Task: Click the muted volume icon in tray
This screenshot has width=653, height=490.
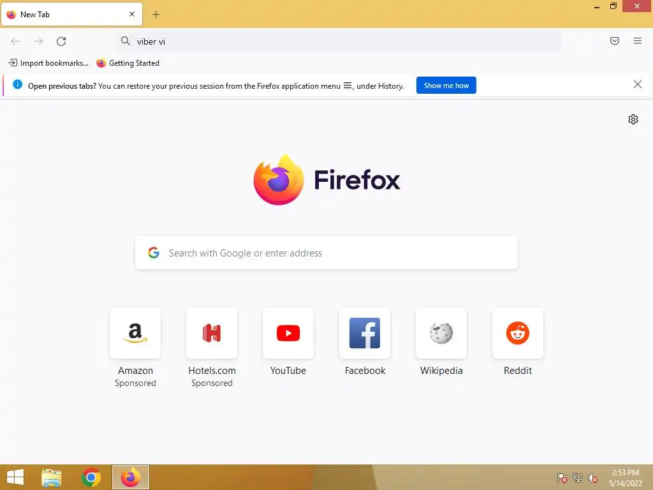Action: pos(593,478)
